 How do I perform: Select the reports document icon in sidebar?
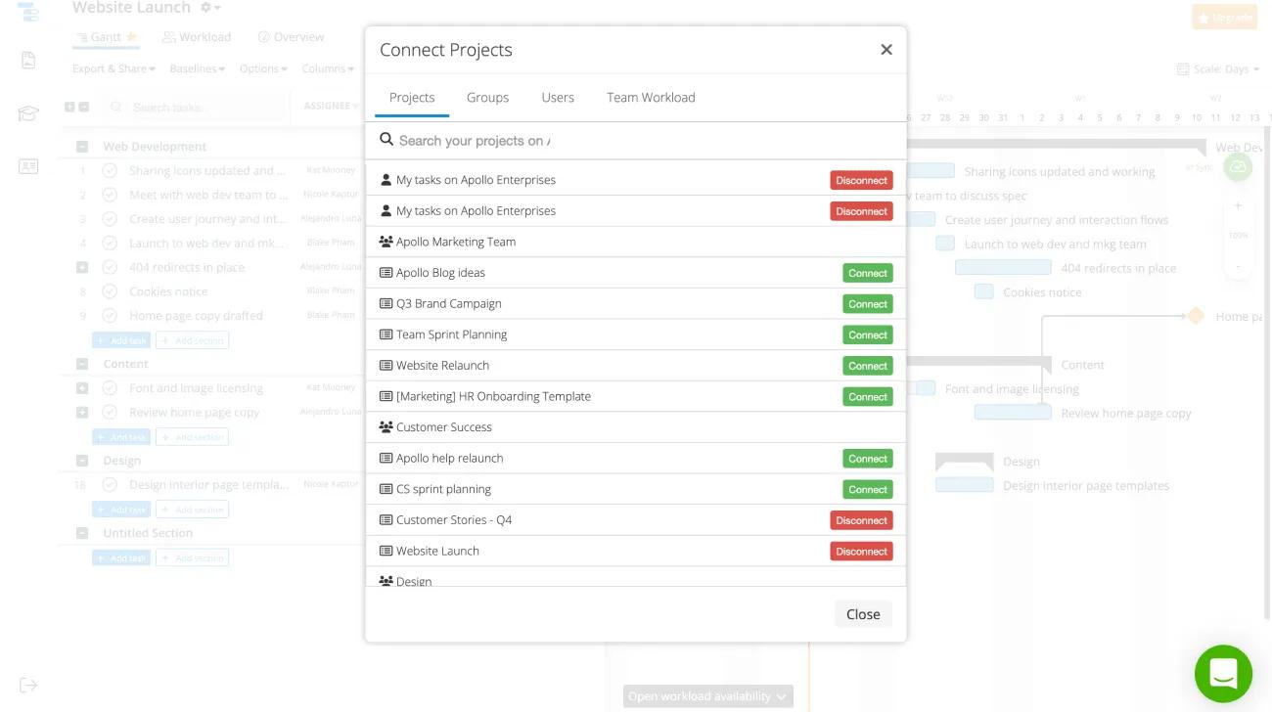coord(28,60)
